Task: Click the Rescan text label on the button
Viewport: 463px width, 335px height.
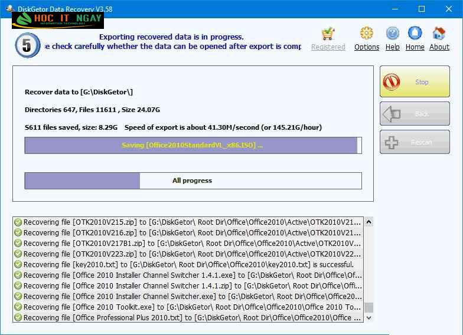Action: (422, 143)
